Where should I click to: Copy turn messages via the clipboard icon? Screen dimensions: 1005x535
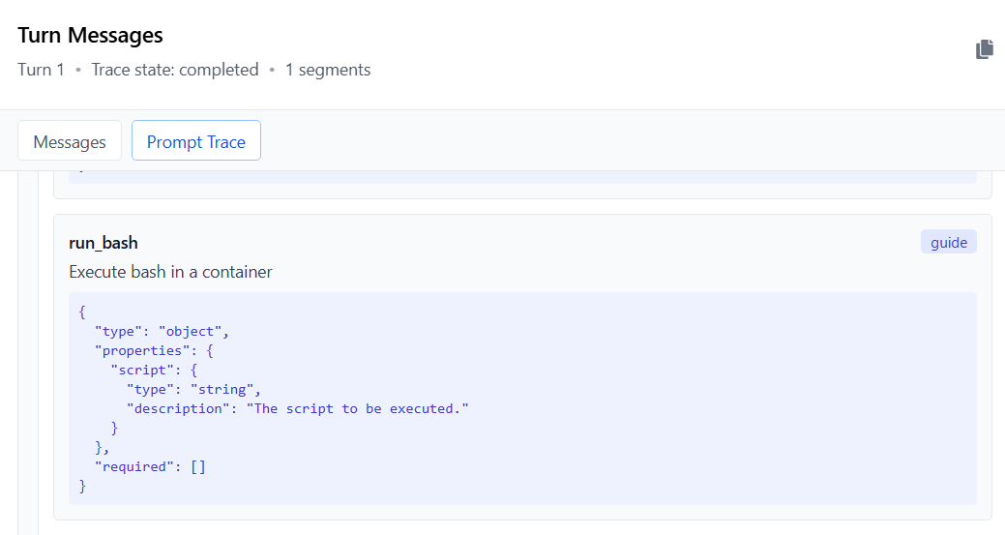pos(985,49)
